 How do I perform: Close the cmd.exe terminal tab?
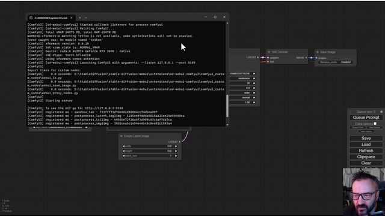(x=72, y=17)
